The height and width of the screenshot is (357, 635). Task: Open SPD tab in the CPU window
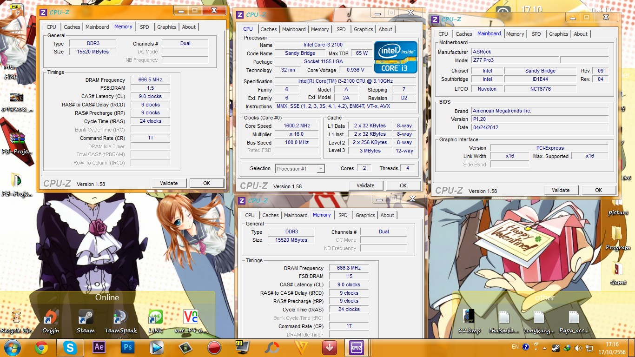pos(341,29)
